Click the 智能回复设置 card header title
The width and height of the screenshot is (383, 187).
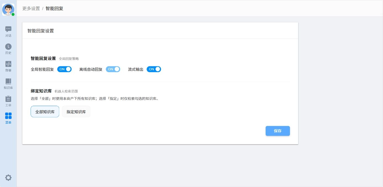(x=41, y=31)
